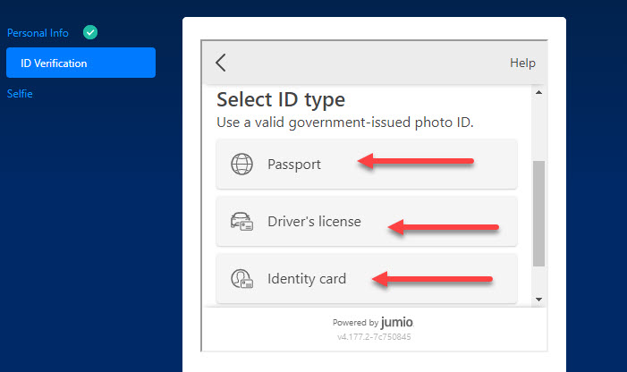
Task: Go to the Personal Info step
Action: [x=38, y=33]
